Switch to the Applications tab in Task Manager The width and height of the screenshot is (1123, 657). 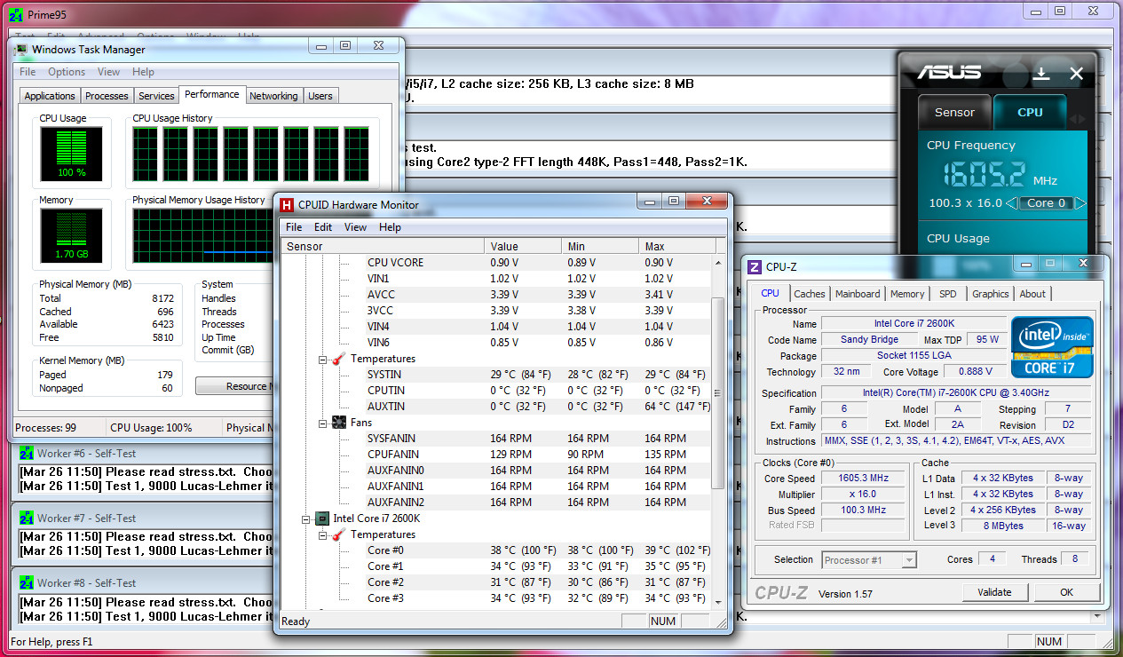click(x=50, y=96)
